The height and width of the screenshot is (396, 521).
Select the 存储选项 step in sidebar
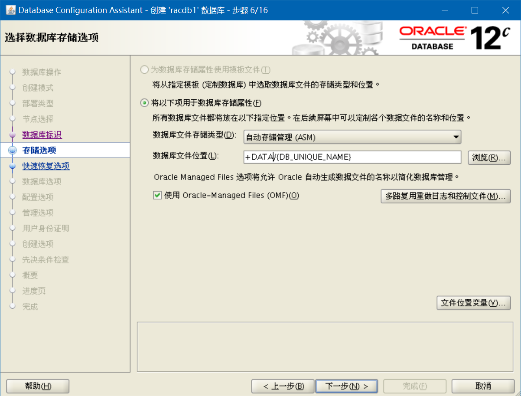[x=39, y=151]
